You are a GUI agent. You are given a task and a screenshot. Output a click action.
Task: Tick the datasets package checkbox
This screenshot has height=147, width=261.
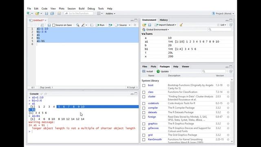(x=144, y=113)
